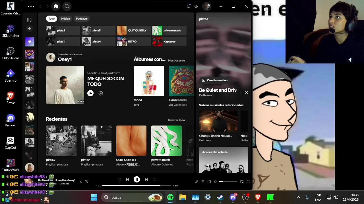This screenshot has height=204, width=364.
Task: Toggle shuffle in player bar
Action: coord(119,180)
